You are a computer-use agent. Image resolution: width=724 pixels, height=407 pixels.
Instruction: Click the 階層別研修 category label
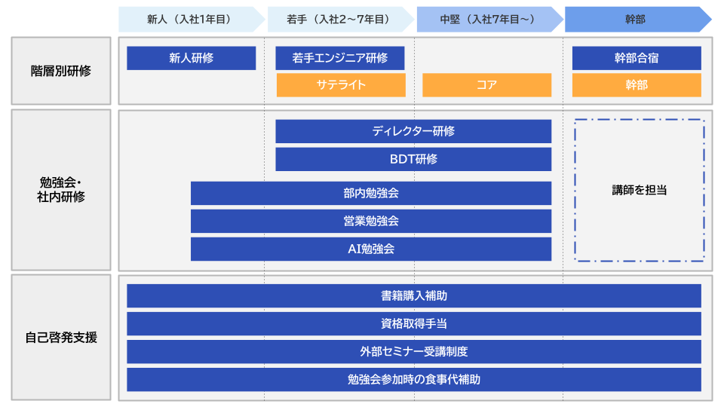click(61, 71)
